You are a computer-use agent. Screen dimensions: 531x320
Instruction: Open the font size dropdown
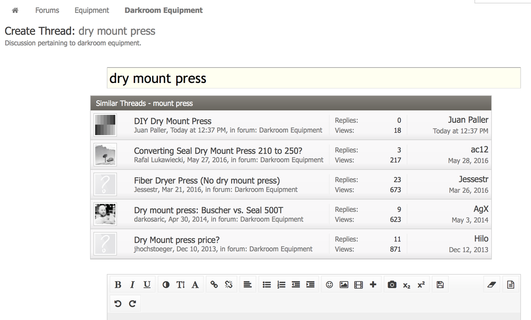(x=180, y=285)
